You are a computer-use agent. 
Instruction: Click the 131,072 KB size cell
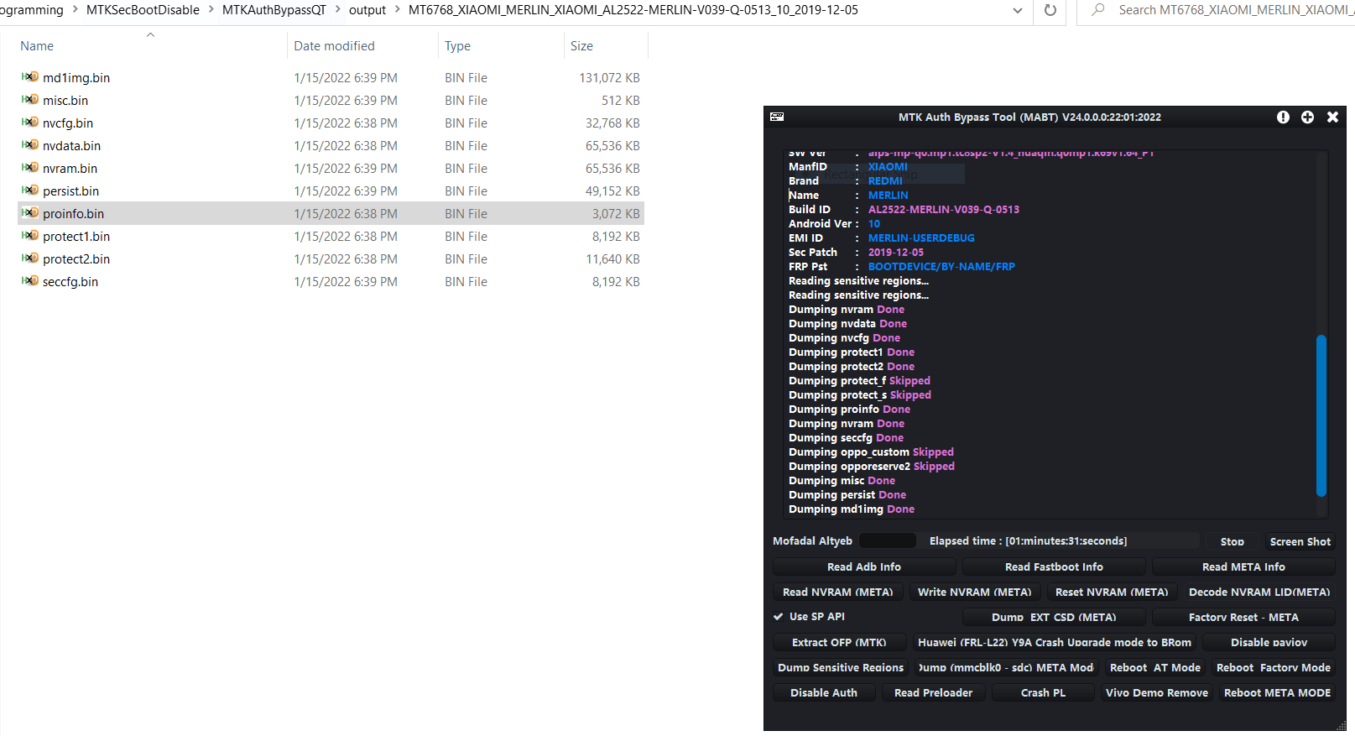(x=609, y=78)
